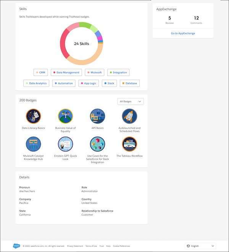This screenshot has width=229, height=252.
Task: Click the Einstein GPT: Quick Look title
Action: tap(66, 157)
